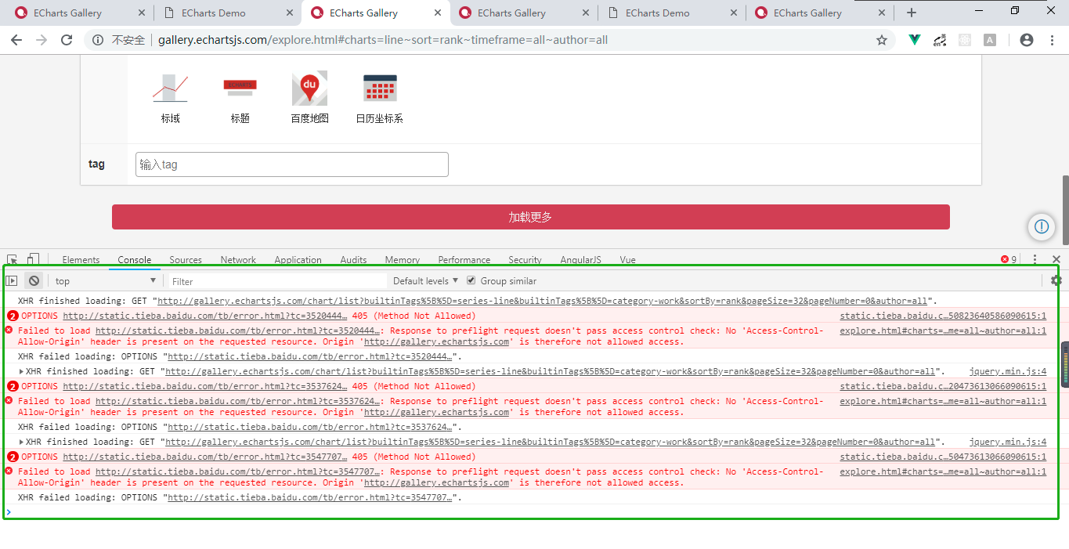Viewport: 1069px width, 549px height.
Task: Expand XHR finished entry above the tc=3547707 error
Action: point(21,442)
